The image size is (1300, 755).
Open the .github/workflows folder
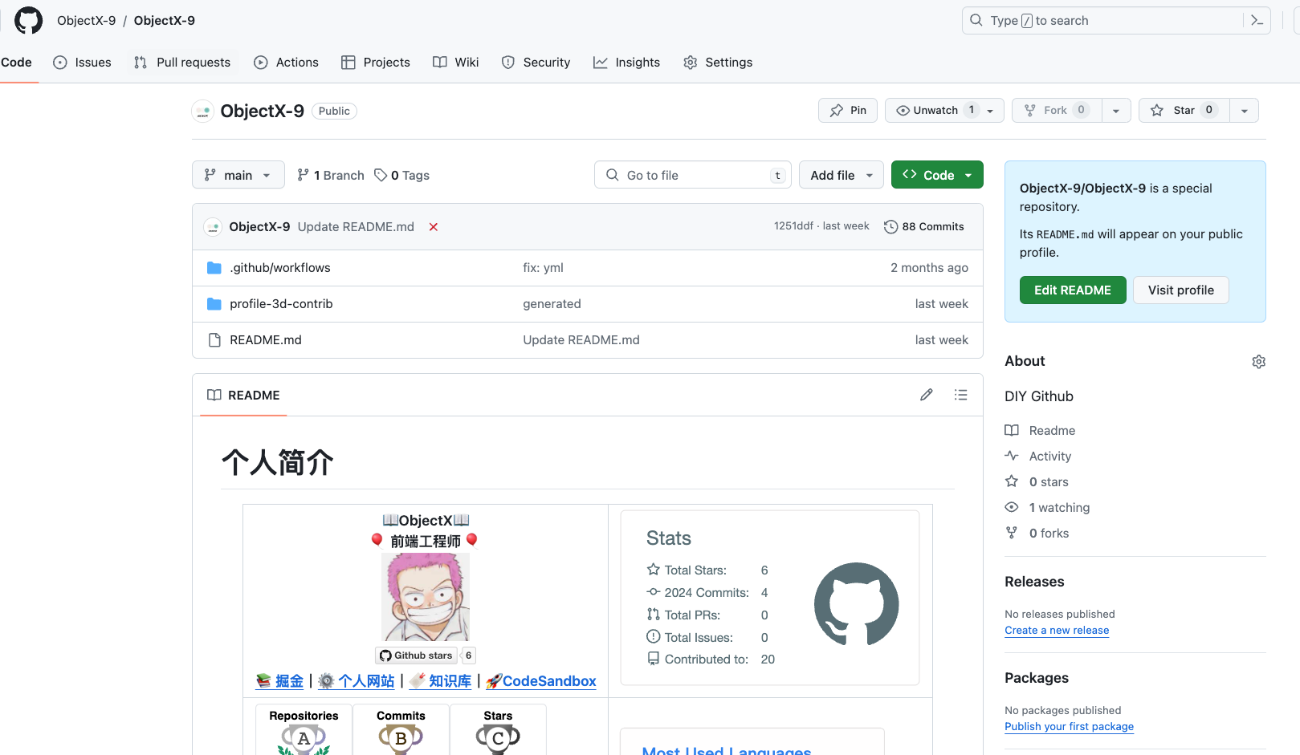click(x=280, y=268)
